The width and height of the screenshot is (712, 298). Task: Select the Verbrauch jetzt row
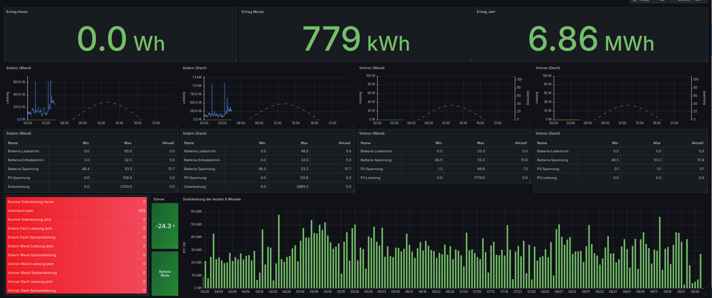tap(76, 211)
